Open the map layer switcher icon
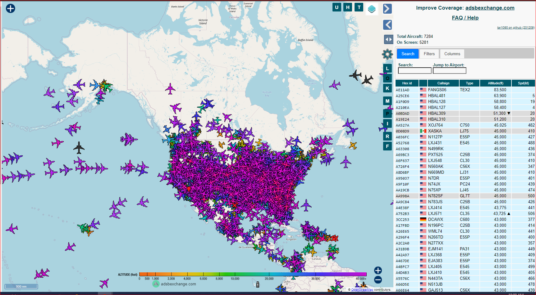This screenshot has height=295, width=536. click(372, 9)
